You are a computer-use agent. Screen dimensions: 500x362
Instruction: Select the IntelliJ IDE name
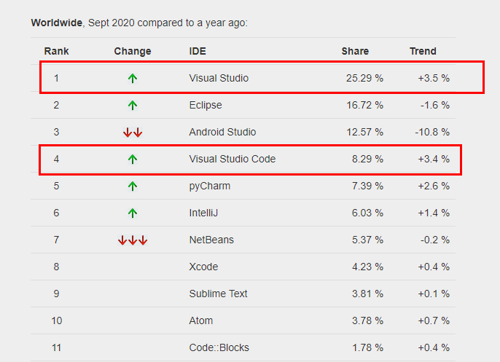click(x=203, y=213)
